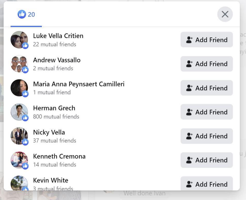This screenshot has width=246, height=200.
Task: Click Herman Grech's profile photo
Action: click(x=19, y=112)
